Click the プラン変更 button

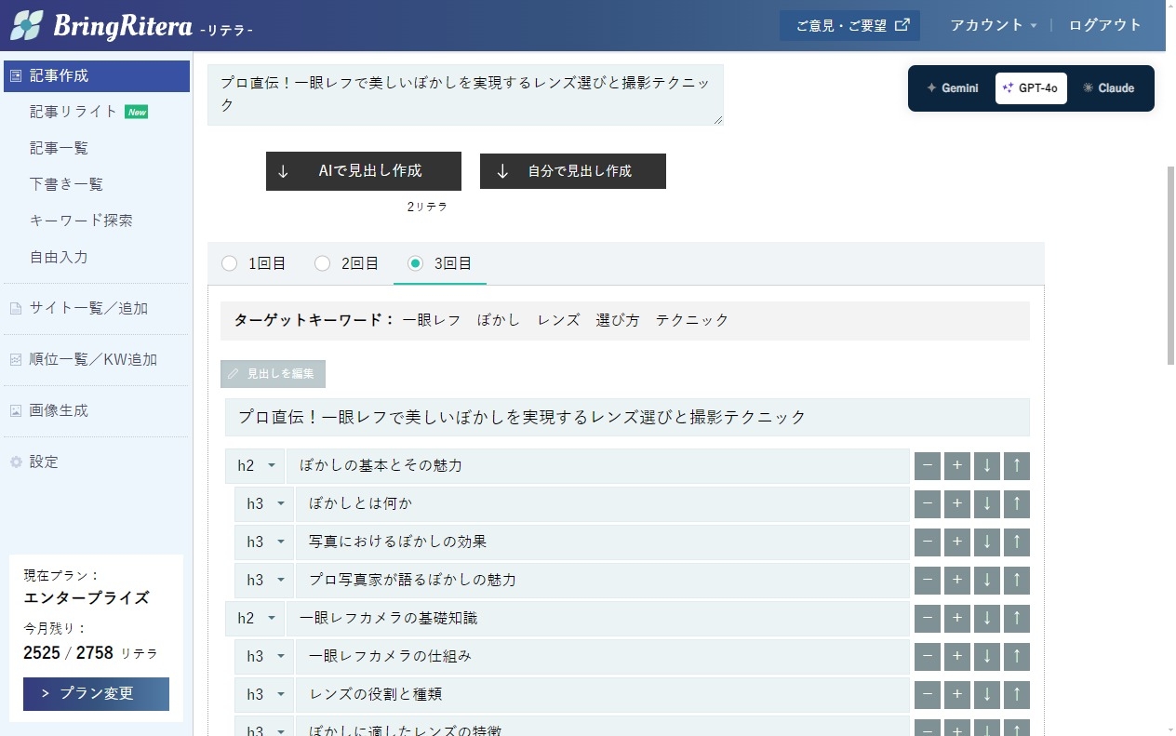click(x=96, y=694)
